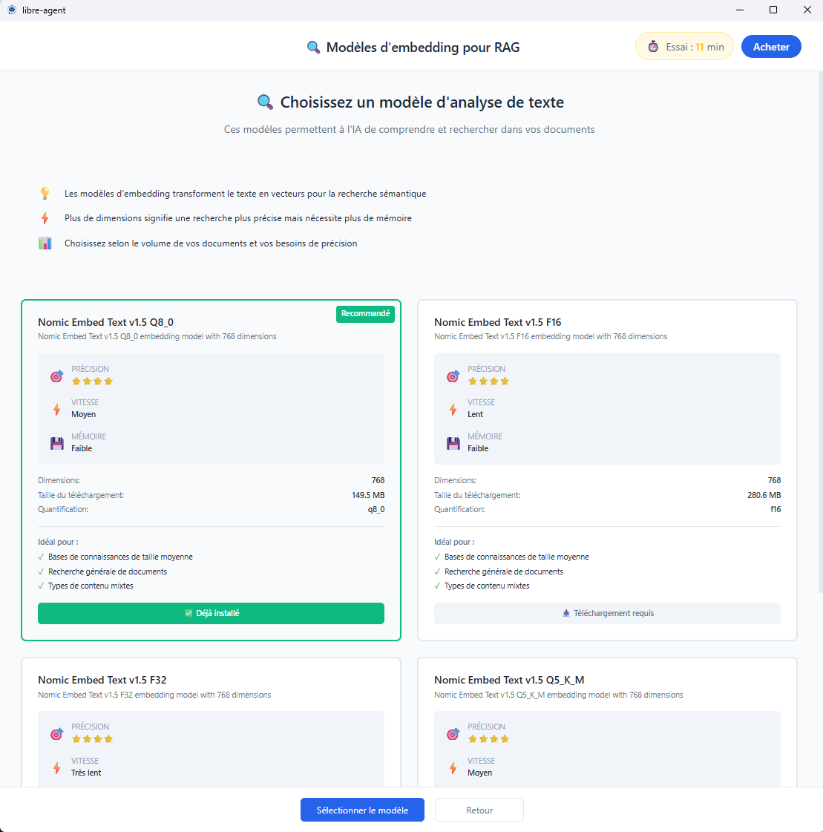Click the precision target icon in F32 card

pos(57,734)
